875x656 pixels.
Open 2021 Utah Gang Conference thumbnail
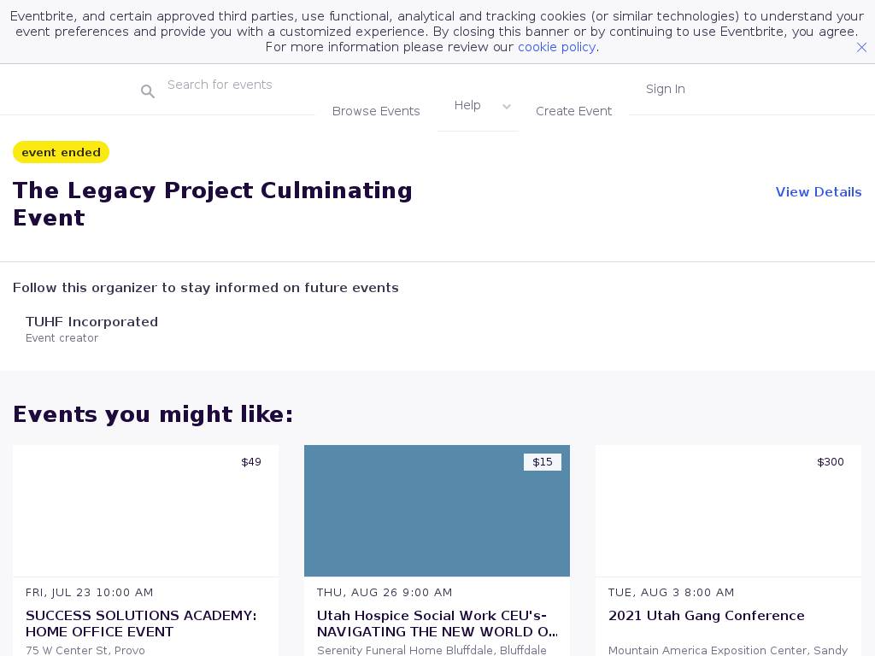tap(728, 511)
